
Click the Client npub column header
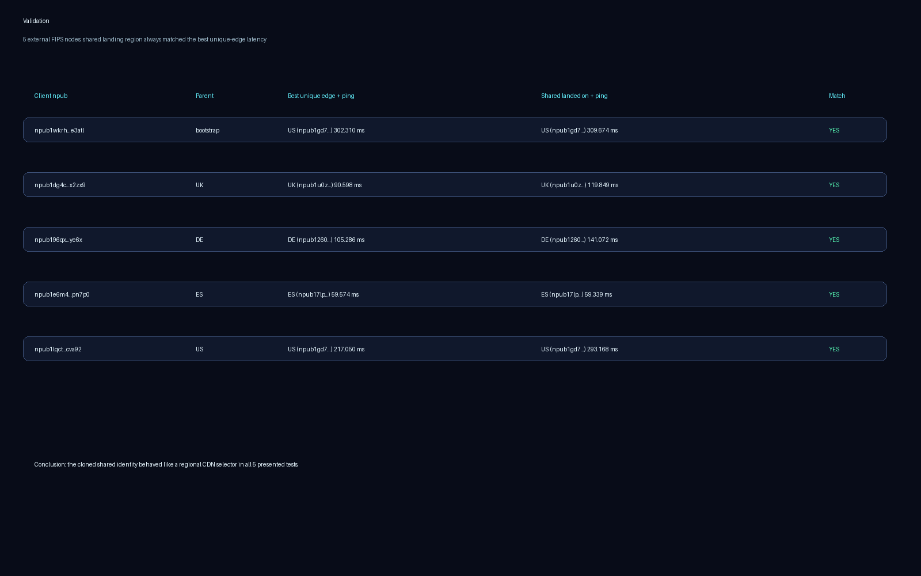pyautogui.click(x=51, y=96)
